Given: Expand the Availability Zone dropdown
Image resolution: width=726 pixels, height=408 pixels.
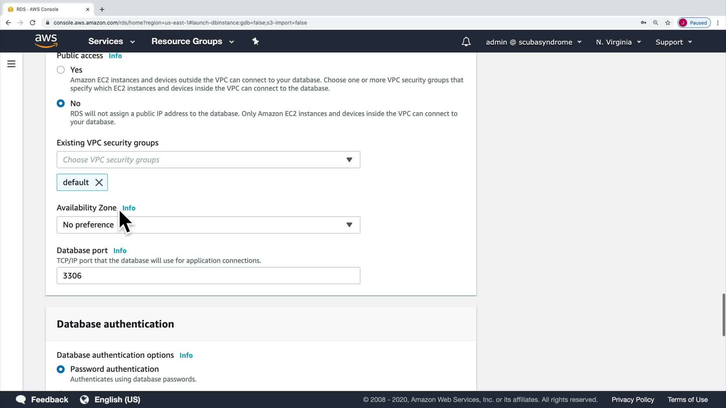Looking at the screenshot, I should point(208,225).
